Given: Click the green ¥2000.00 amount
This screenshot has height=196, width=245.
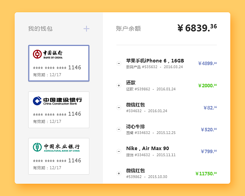Looking at the screenshot, I should [207, 85].
